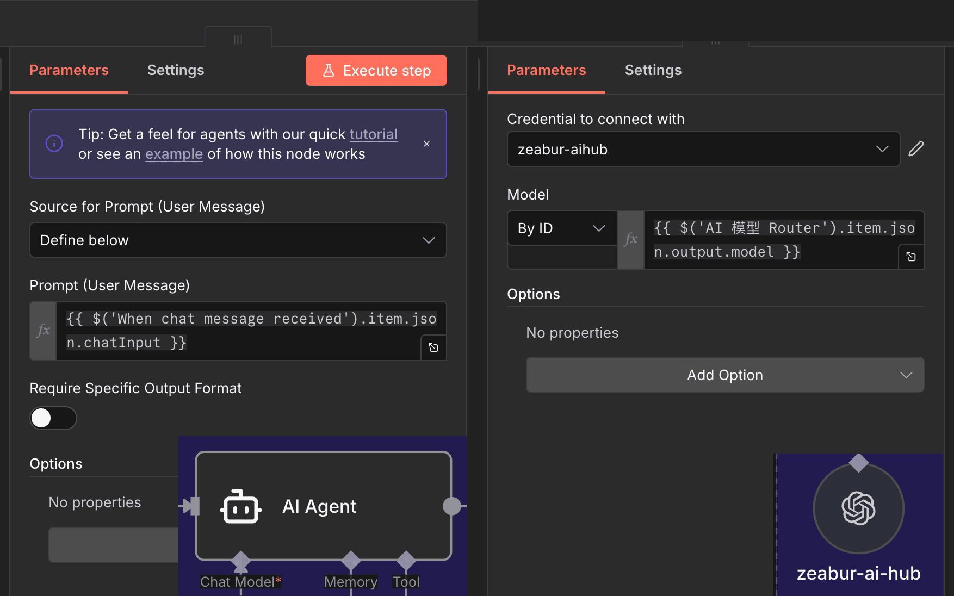Click the fx expression icon on the Prompt field
The height and width of the screenshot is (596, 954).
(x=43, y=331)
